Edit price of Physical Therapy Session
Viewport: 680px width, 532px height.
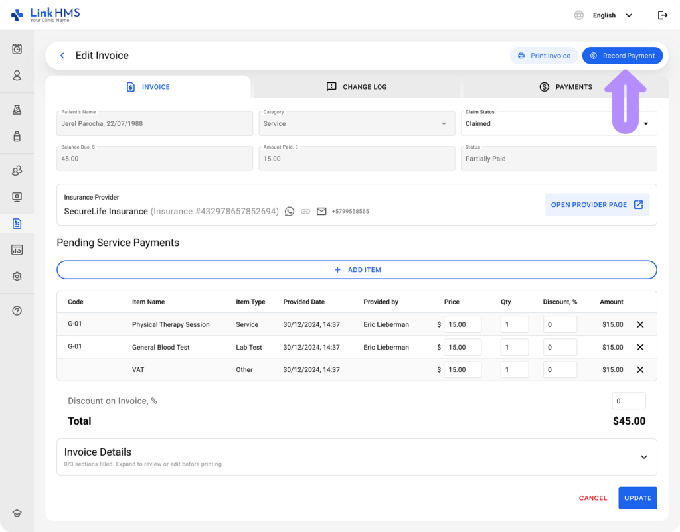point(462,324)
